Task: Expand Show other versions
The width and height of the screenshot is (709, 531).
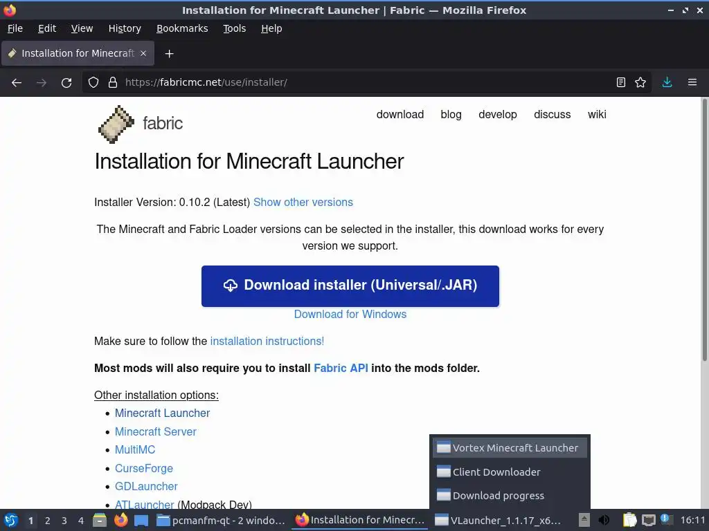Action: [x=303, y=203]
